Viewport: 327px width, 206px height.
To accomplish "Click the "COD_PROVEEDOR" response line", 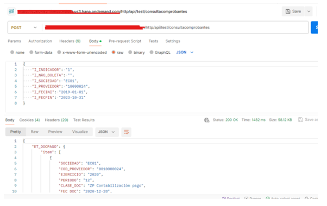I will 92,169.
